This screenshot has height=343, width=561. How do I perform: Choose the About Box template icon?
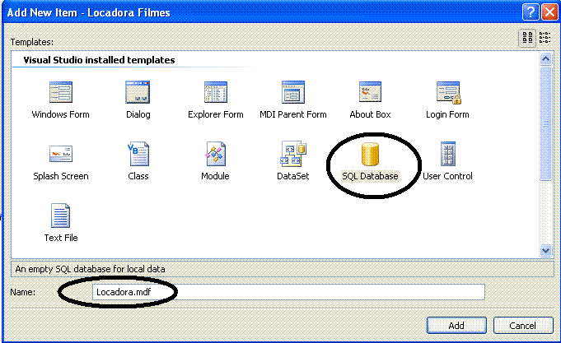point(371,92)
